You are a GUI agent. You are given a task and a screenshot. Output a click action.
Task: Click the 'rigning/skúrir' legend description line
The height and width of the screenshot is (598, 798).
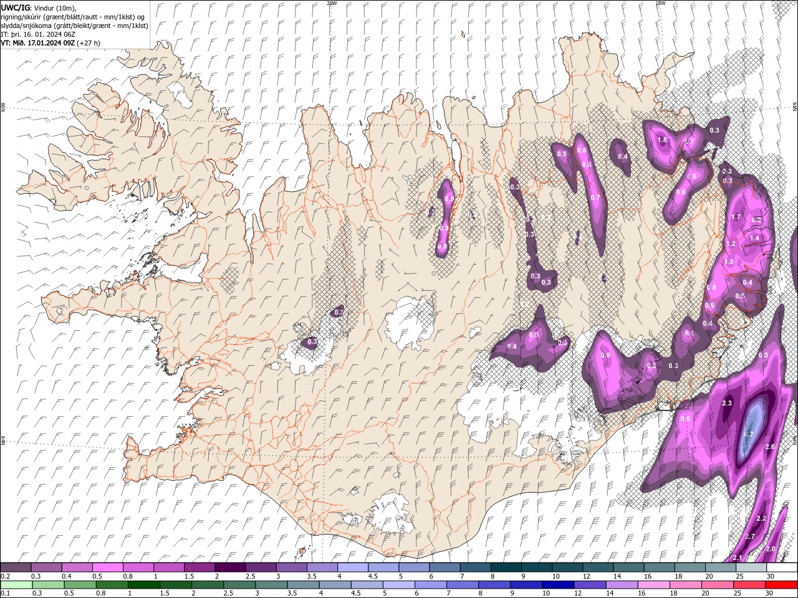tap(73, 16)
